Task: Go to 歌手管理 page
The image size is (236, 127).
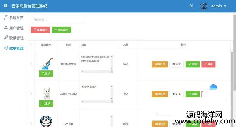Action: [16, 38]
